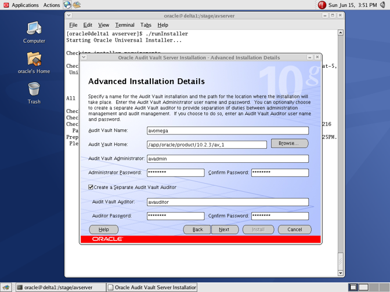The height and width of the screenshot is (292, 390).
Task: Click the disabled Install button
Action: 258,229
